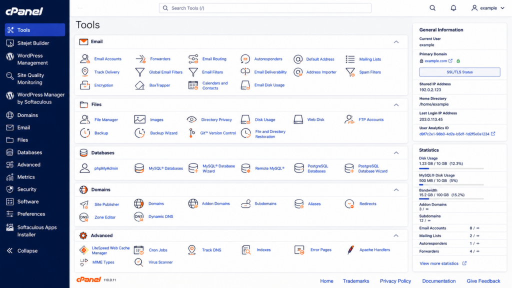The image size is (512, 288).
Task: Click the Search Tools input field
Action: click(265, 8)
